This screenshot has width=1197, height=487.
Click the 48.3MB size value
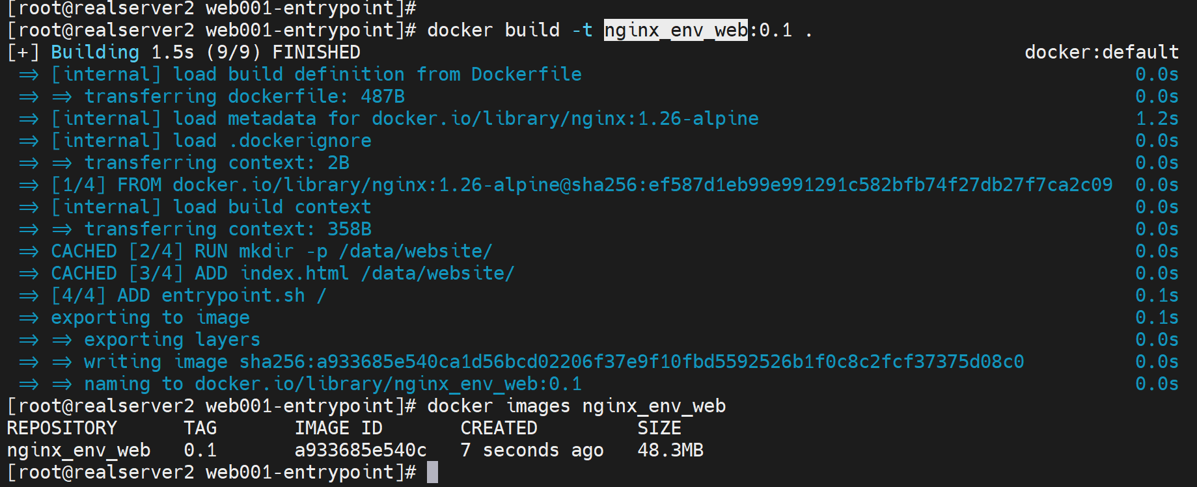point(670,451)
